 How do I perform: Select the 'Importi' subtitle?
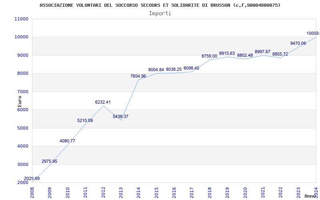(x=160, y=14)
